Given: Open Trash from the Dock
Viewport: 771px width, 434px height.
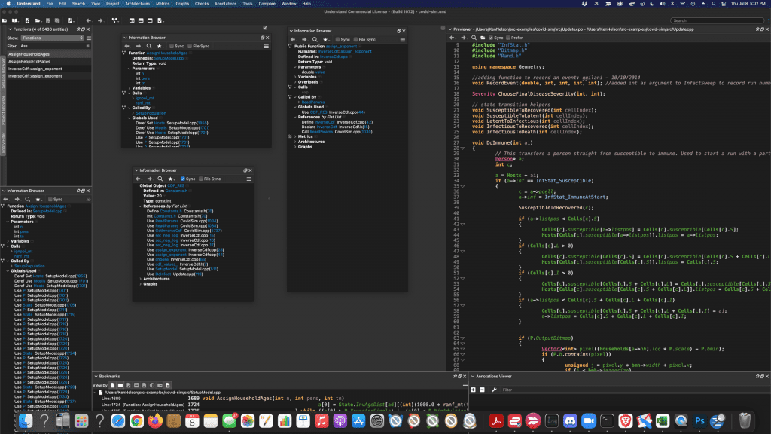Looking at the screenshot, I should tap(745, 420).
